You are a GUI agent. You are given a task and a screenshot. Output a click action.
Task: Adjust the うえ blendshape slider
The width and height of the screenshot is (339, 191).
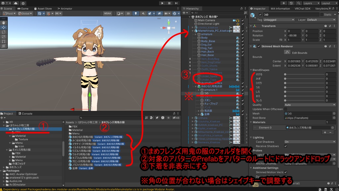[x=304, y=87]
